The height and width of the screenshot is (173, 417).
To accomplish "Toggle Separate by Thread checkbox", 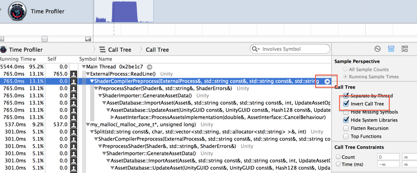I will (346, 95).
